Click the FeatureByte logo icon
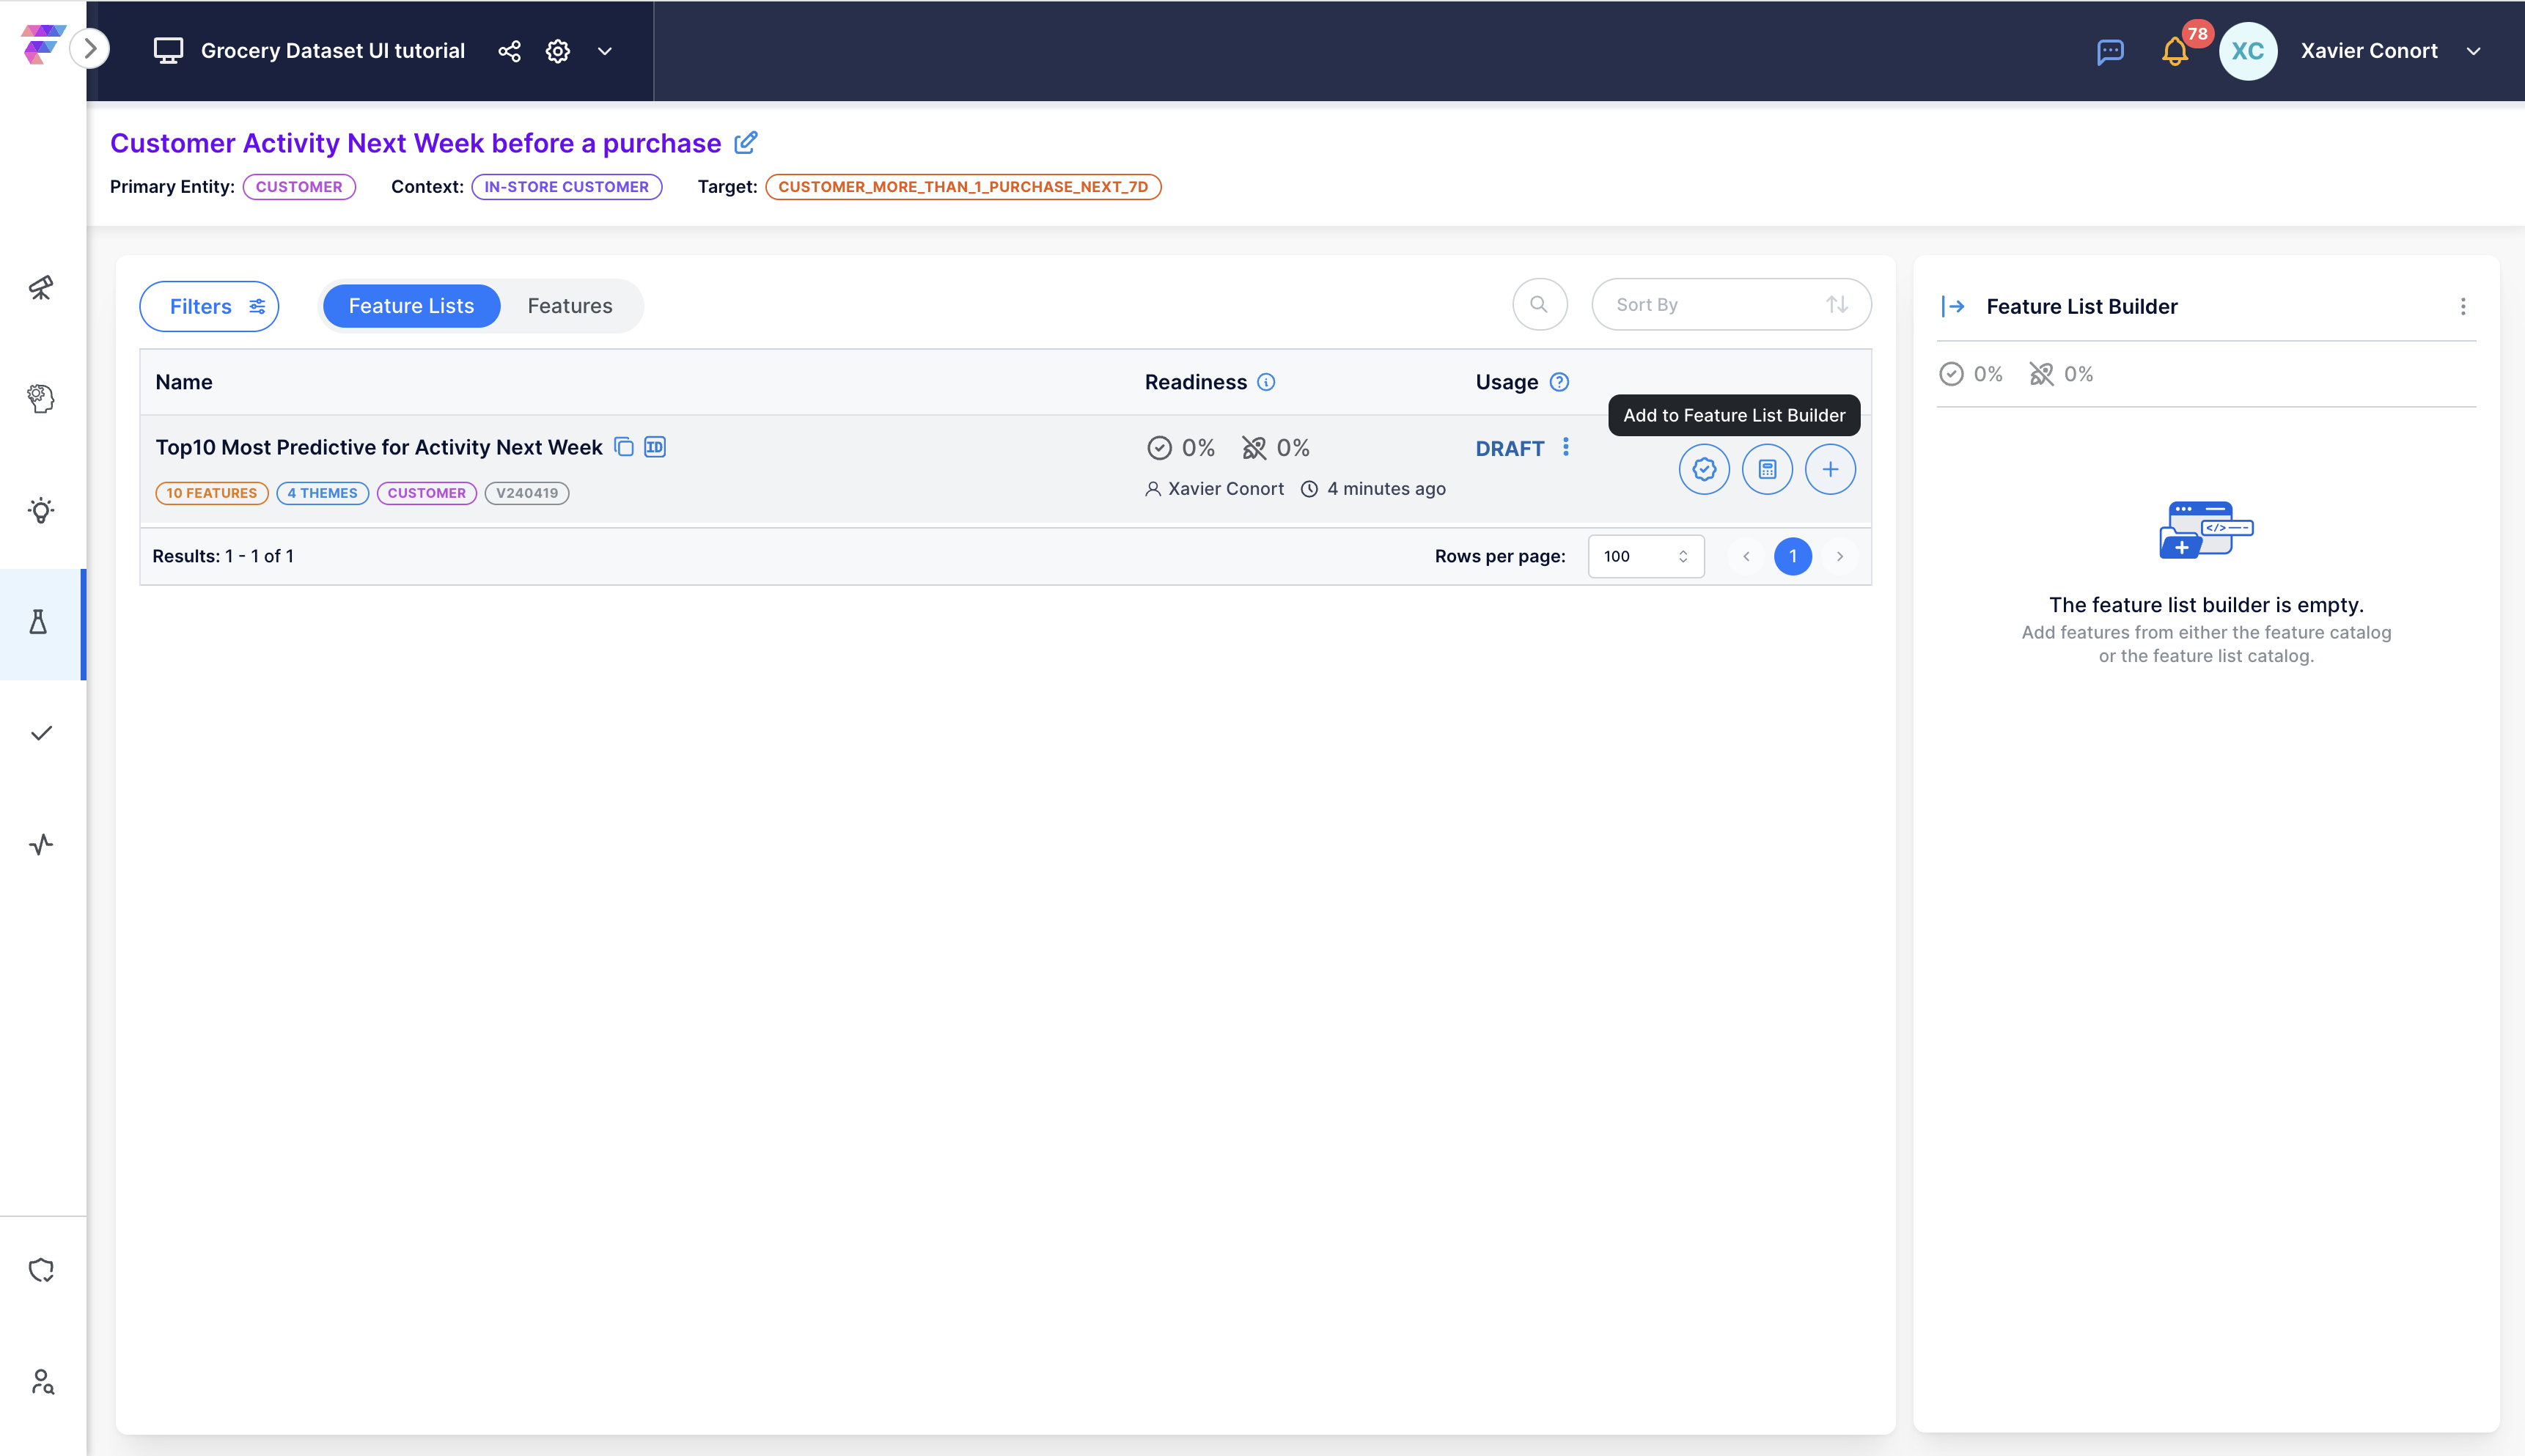Image resolution: width=2525 pixels, height=1456 pixels. (43, 44)
